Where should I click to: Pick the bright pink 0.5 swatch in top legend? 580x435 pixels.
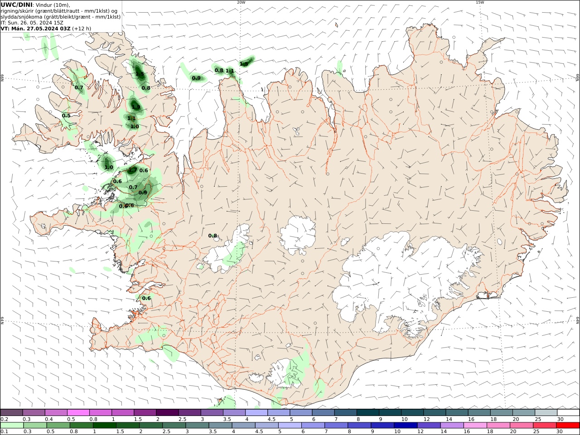[78, 412]
